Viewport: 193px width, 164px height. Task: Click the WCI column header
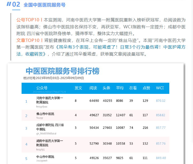coord(160,88)
